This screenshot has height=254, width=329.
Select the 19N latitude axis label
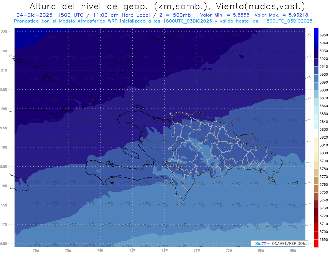pyautogui.click(x=4, y=147)
